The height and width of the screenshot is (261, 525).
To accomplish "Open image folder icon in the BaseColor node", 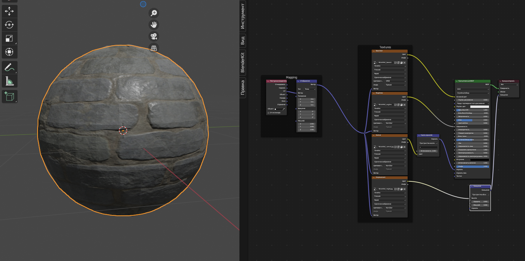I will click(x=401, y=63).
